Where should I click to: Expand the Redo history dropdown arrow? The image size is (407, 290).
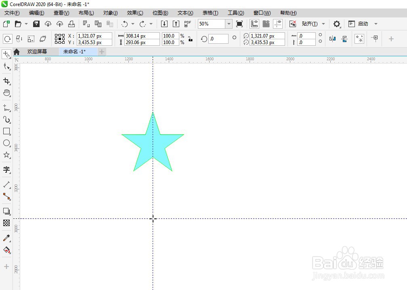coord(151,24)
